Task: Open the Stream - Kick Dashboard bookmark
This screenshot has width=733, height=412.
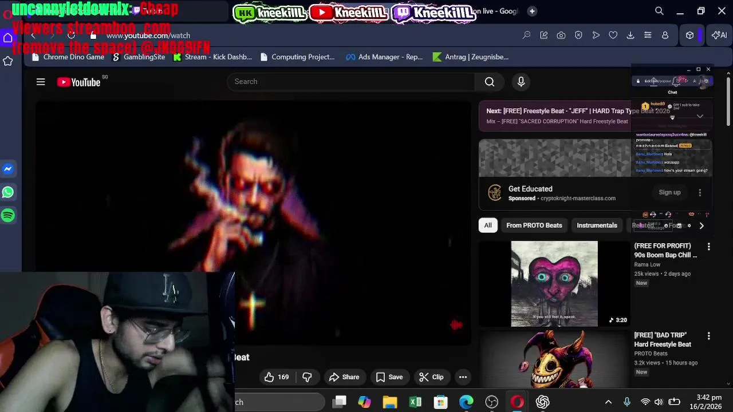Action: [212, 57]
